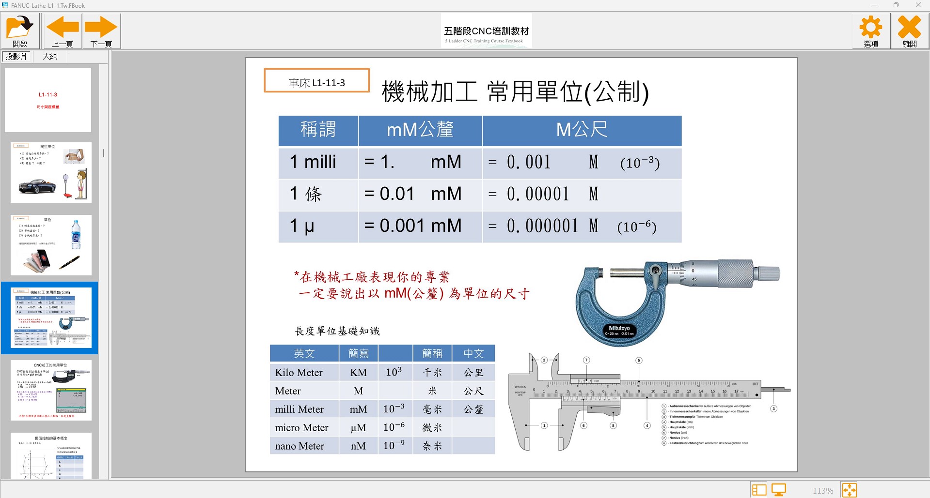Click the slide title 機械加工 常用單位(公制)

pyautogui.click(x=515, y=91)
